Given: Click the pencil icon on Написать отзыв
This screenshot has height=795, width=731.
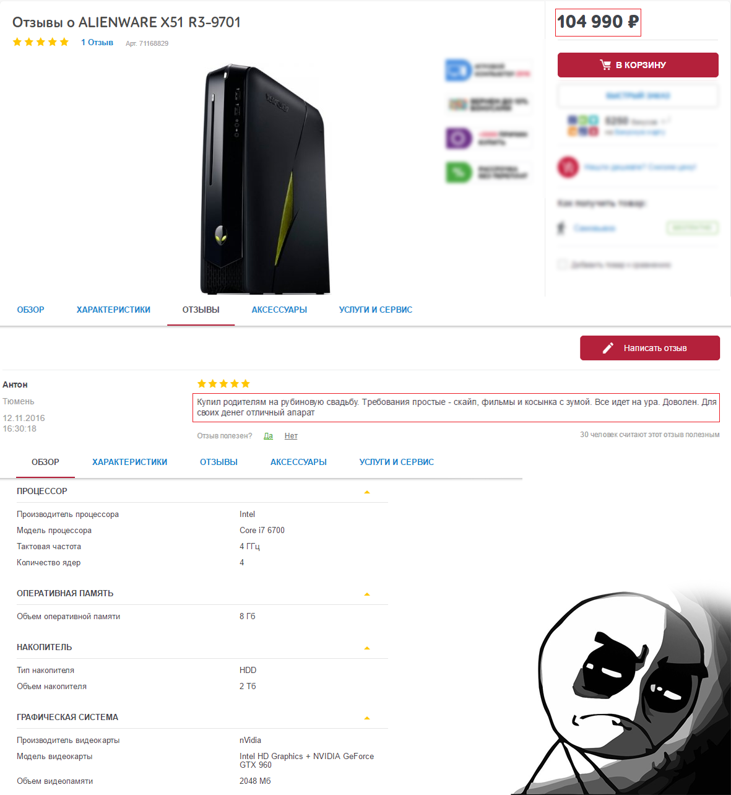Looking at the screenshot, I should 608,348.
